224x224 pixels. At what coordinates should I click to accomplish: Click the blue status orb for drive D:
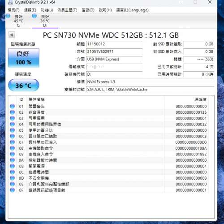(x=34, y=16)
